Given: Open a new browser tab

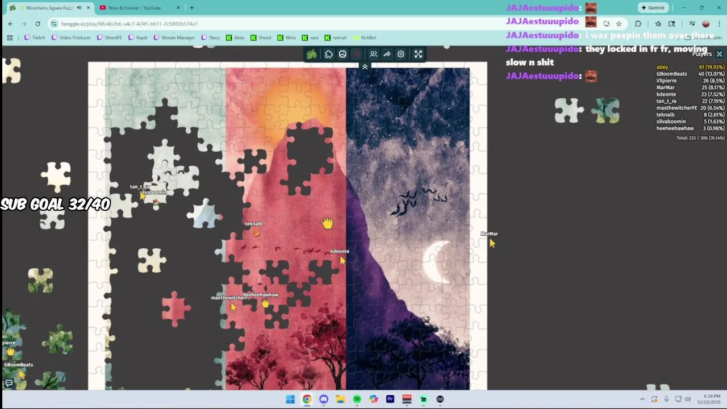Looking at the screenshot, I should tap(191, 8).
